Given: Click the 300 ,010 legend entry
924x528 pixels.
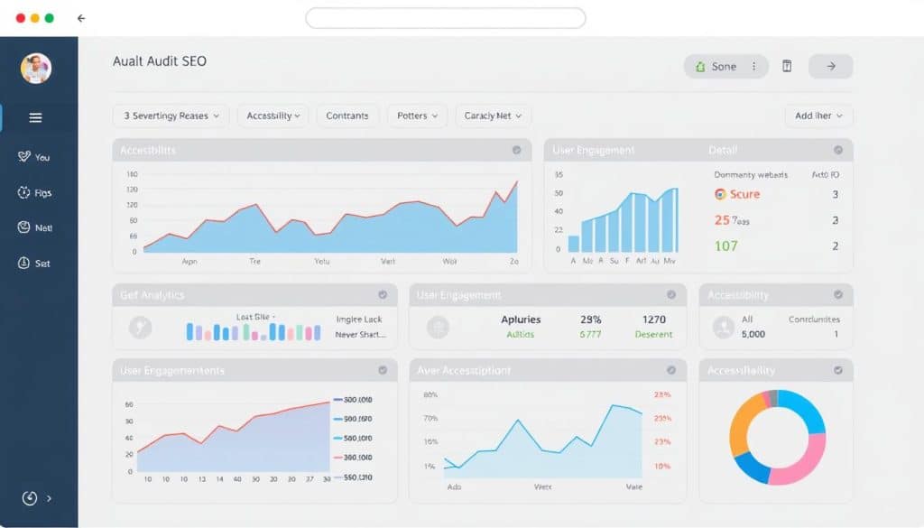Looking at the screenshot, I should tap(353, 400).
